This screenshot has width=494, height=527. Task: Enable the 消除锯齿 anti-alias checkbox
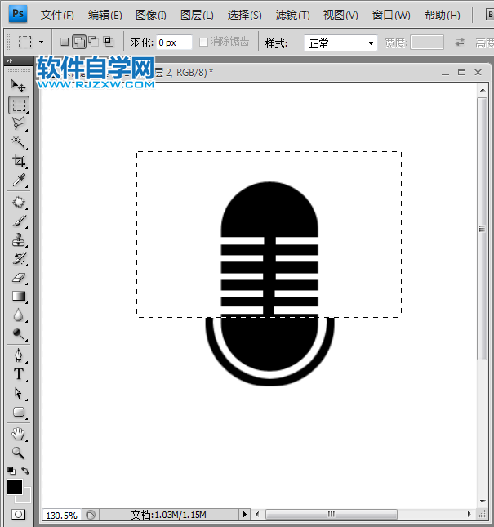204,42
